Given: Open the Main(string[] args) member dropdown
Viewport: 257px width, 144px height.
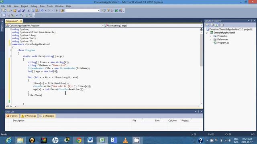Looking at the screenshot, I should tap(202, 26).
